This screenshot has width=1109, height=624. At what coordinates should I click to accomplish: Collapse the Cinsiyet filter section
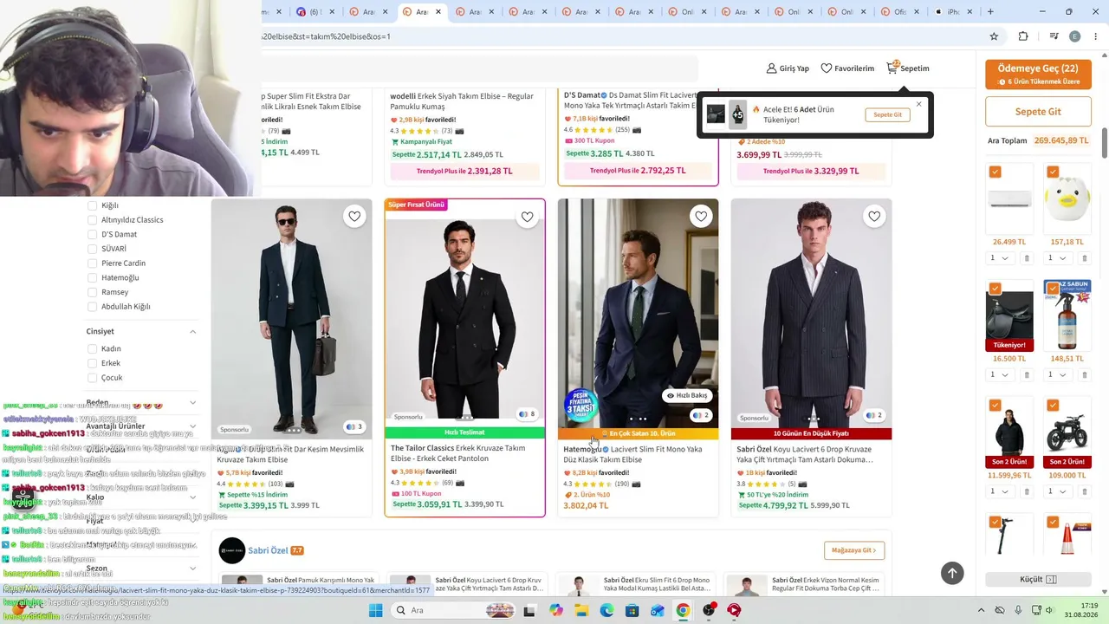(192, 332)
